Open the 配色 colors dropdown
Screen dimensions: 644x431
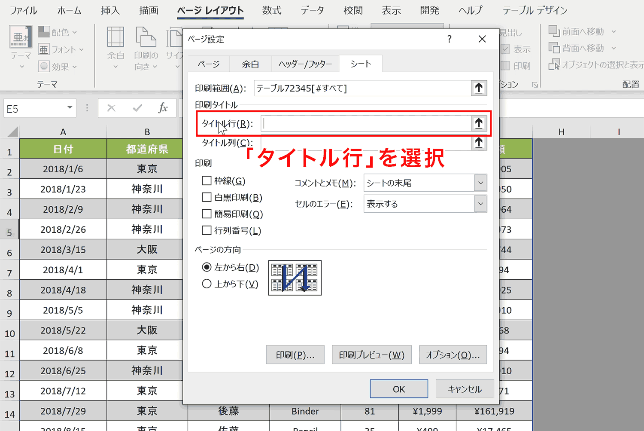58,32
